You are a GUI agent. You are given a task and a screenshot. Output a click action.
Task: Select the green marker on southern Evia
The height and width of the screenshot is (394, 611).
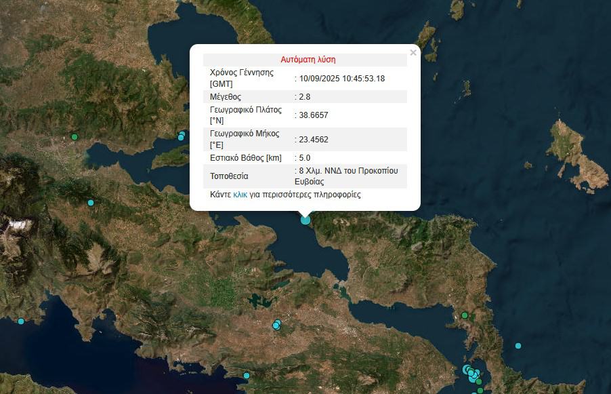pos(465,315)
